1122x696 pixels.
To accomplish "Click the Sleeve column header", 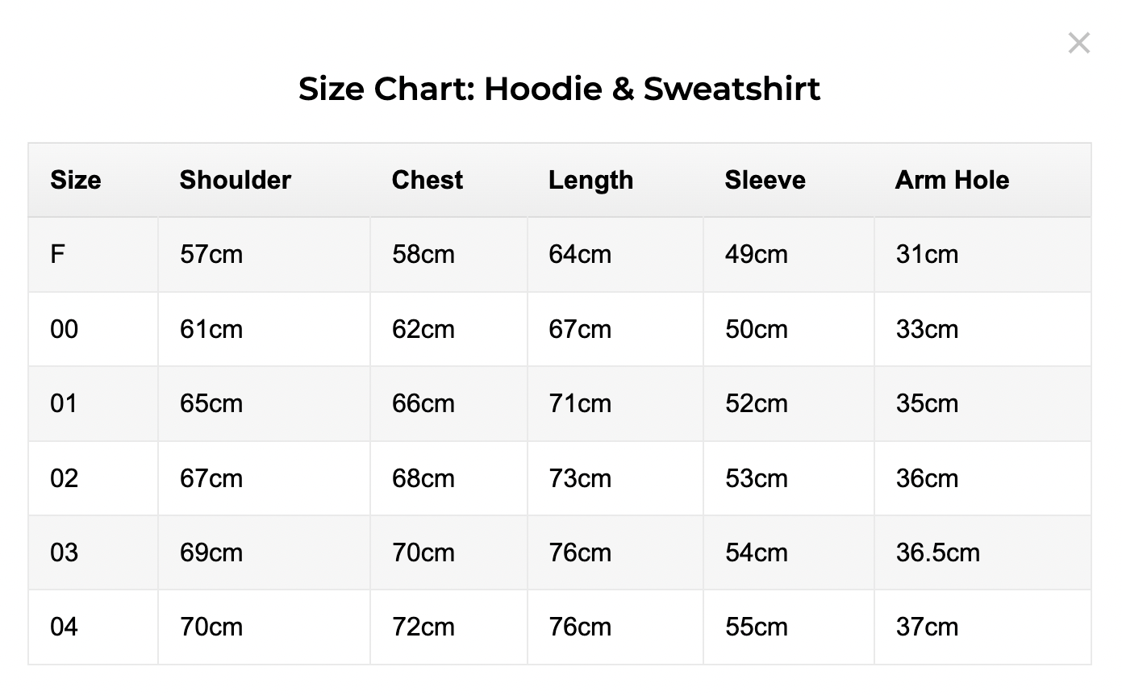I will (x=765, y=180).
